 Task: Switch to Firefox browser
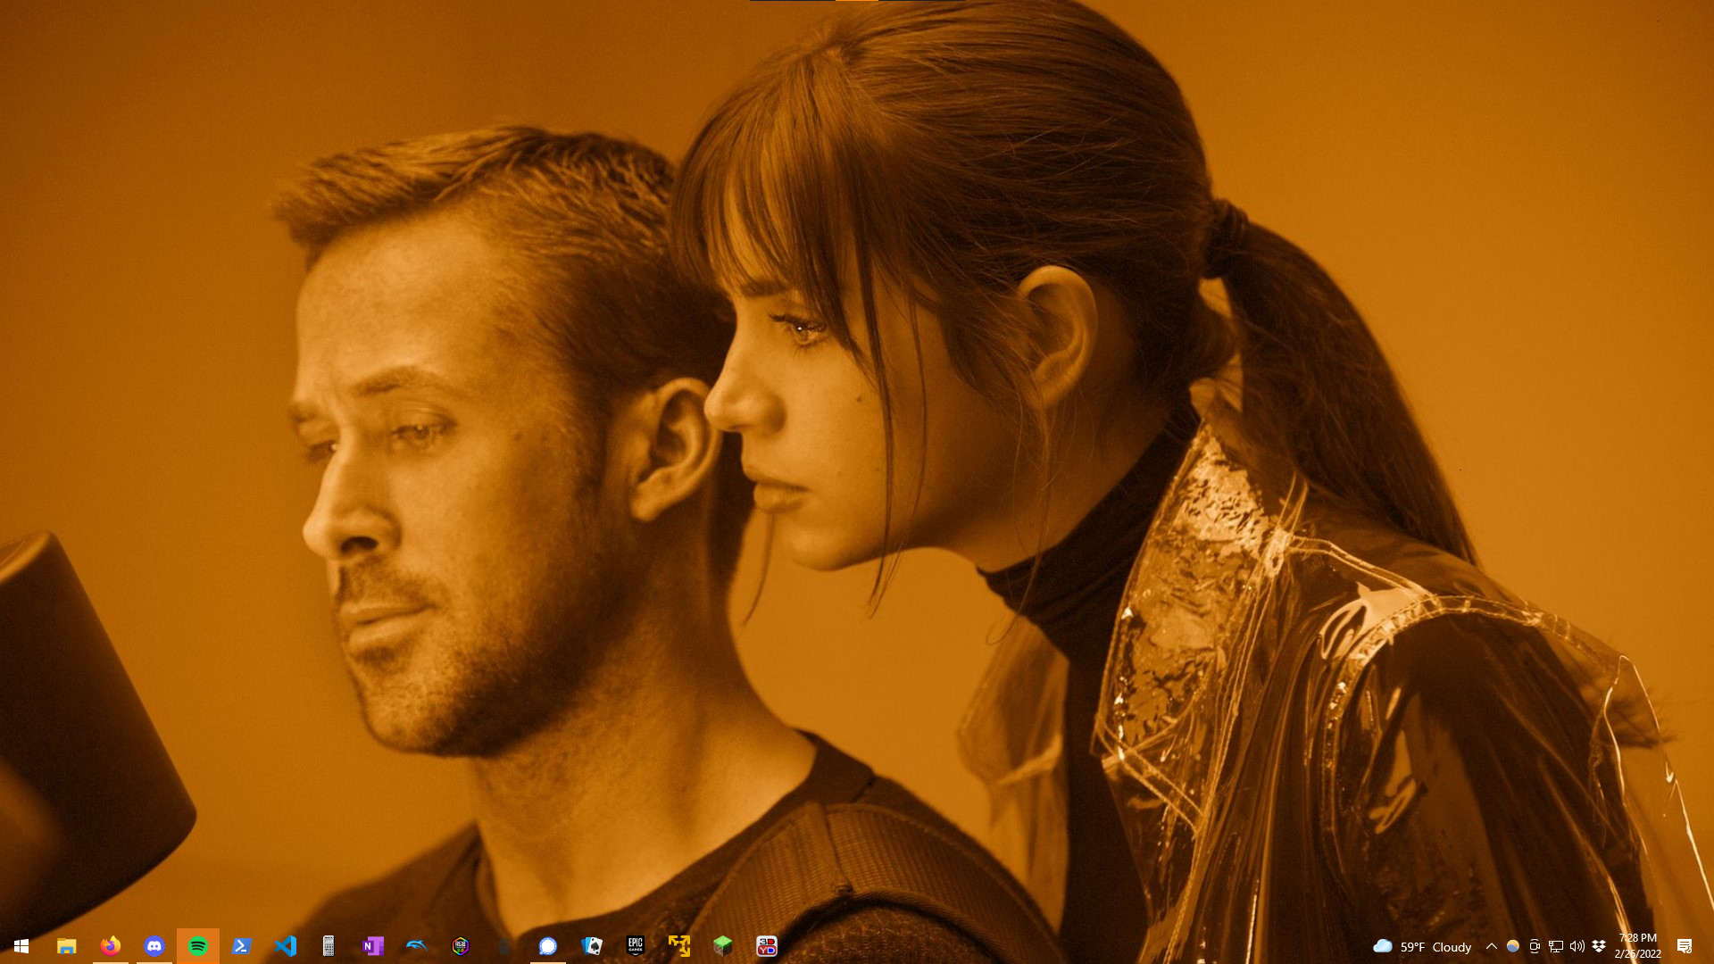pos(110,946)
